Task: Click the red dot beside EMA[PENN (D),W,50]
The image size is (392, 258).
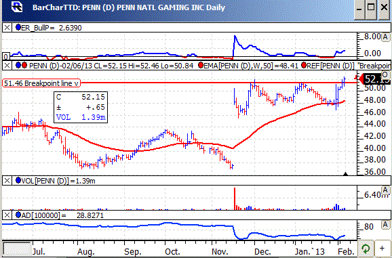Action: [201, 66]
